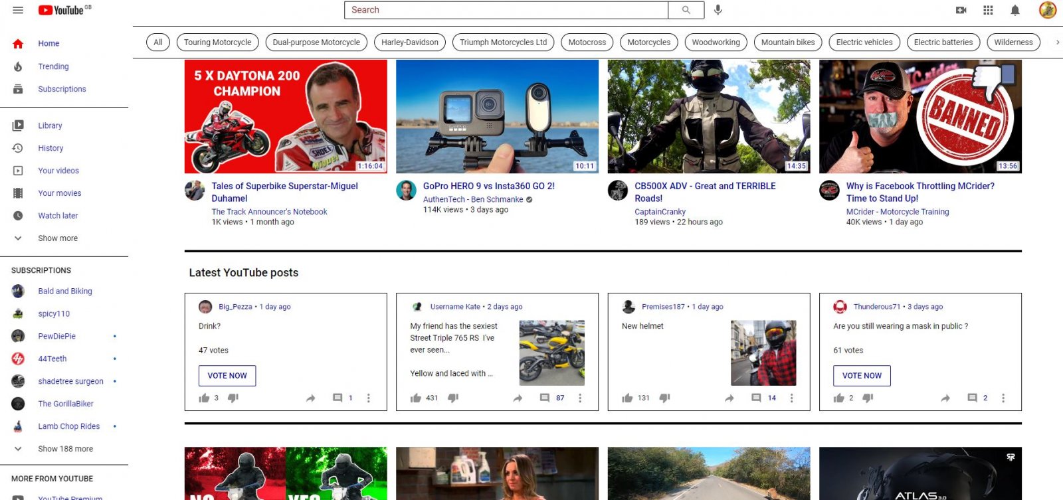This screenshot has width=1063, height=500.
Task: Select the 'Touring Motorcycle' chip
Action: click(218, 42)
